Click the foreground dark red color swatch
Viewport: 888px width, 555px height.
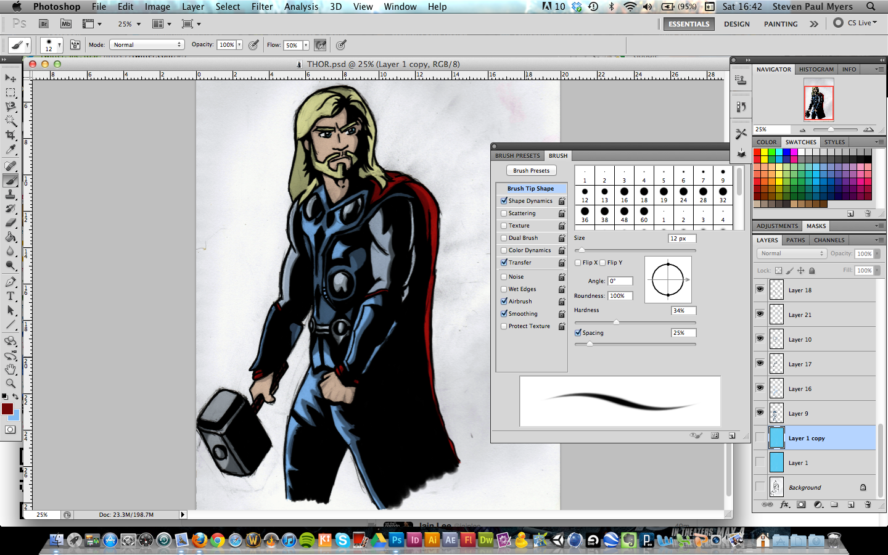(x=7, y=409)
